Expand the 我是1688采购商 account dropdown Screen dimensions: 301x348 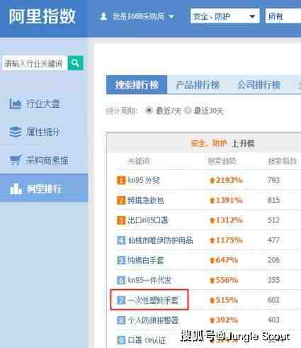click(172, 16)
